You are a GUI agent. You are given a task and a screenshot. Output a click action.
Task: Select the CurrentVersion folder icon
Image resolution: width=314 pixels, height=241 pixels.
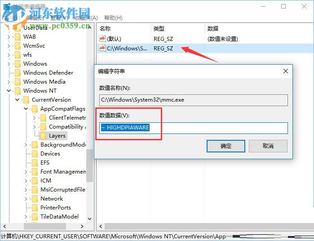26,100
